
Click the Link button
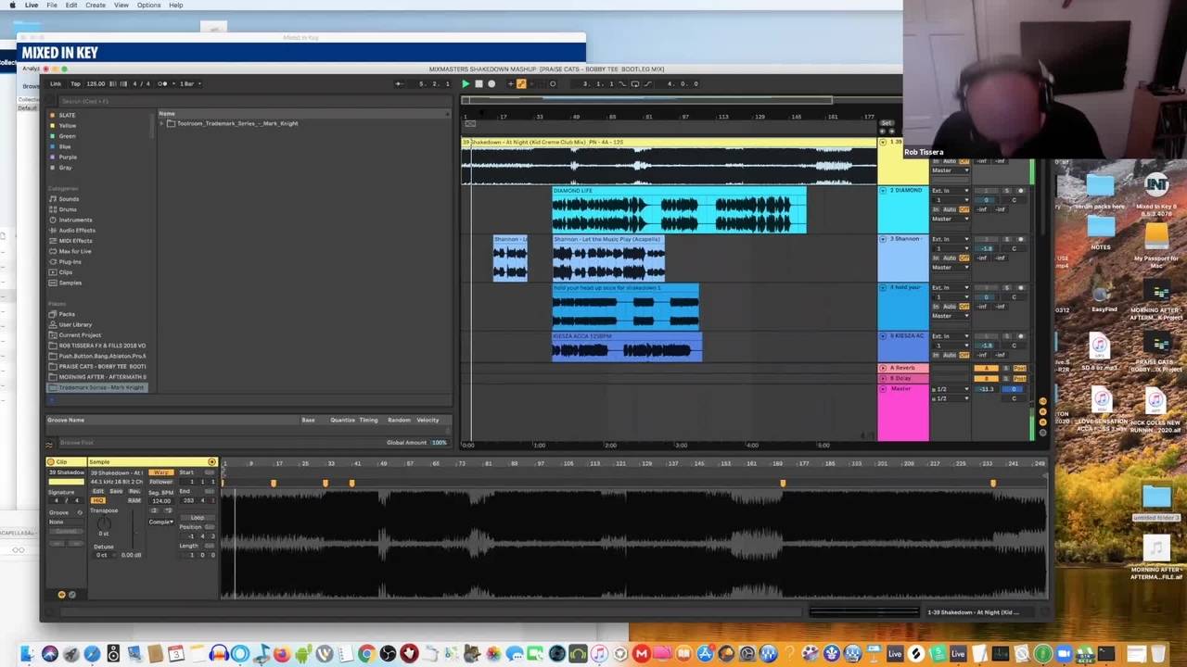tap(56, 83)
